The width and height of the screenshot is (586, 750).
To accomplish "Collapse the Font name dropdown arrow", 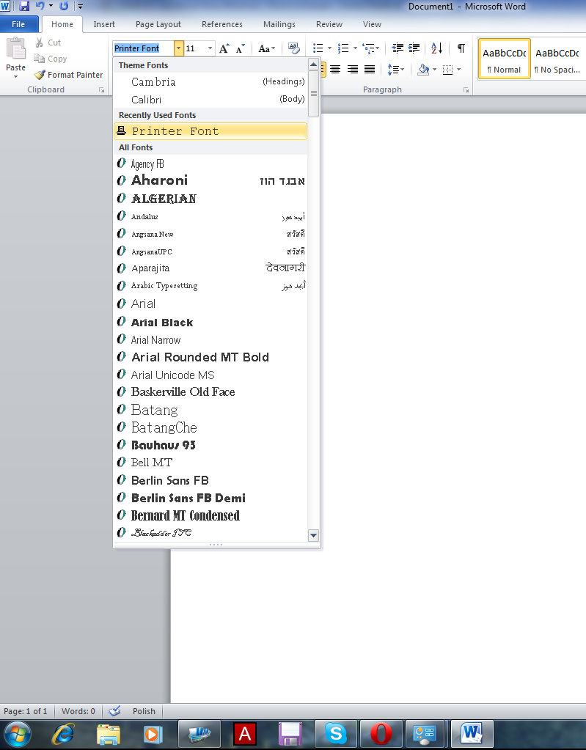I will click(178, 48).
